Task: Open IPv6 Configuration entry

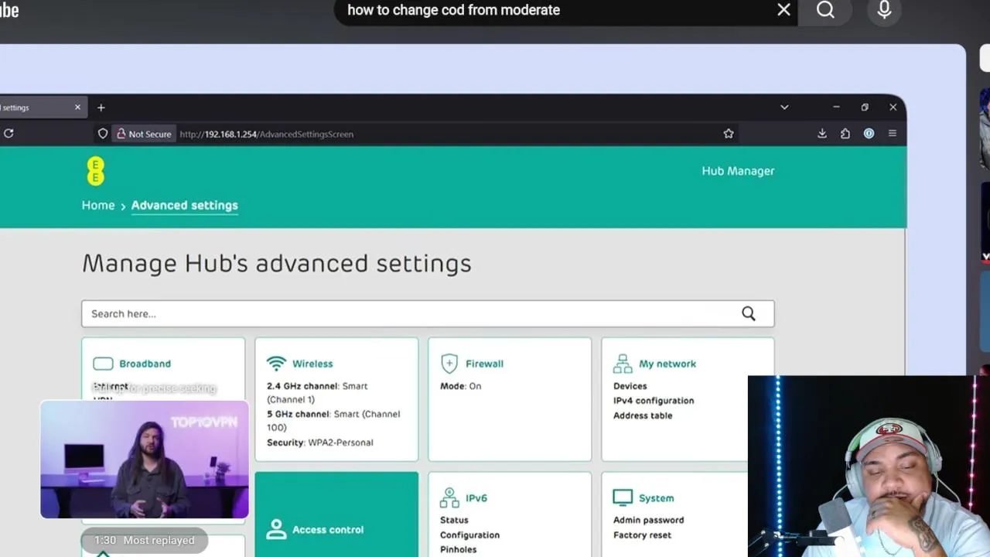Action: click(x=469, y=535)
